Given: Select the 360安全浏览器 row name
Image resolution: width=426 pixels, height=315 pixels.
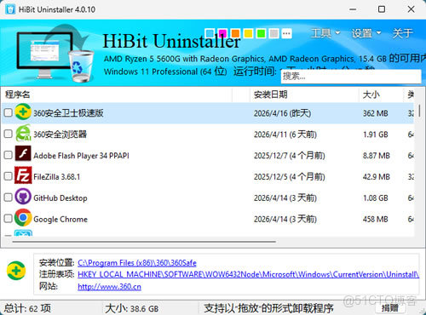Looking at the screenshot, I should (x=60, y=134).
